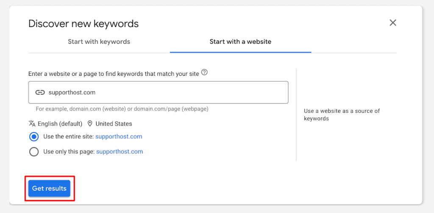
Task: Click the help question mark icon
Action: (x=204, y=72)
